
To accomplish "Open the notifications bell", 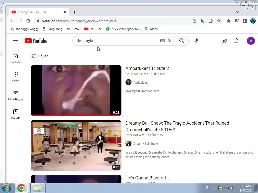I will 236,41.
